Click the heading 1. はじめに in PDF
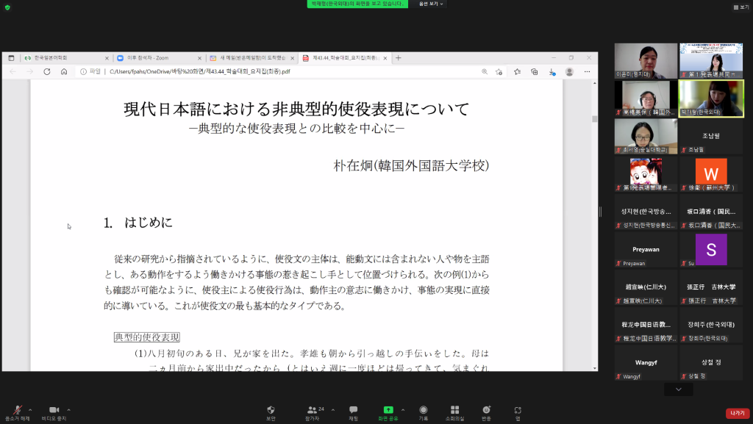The image size is (753, 424). coord(138,223)
